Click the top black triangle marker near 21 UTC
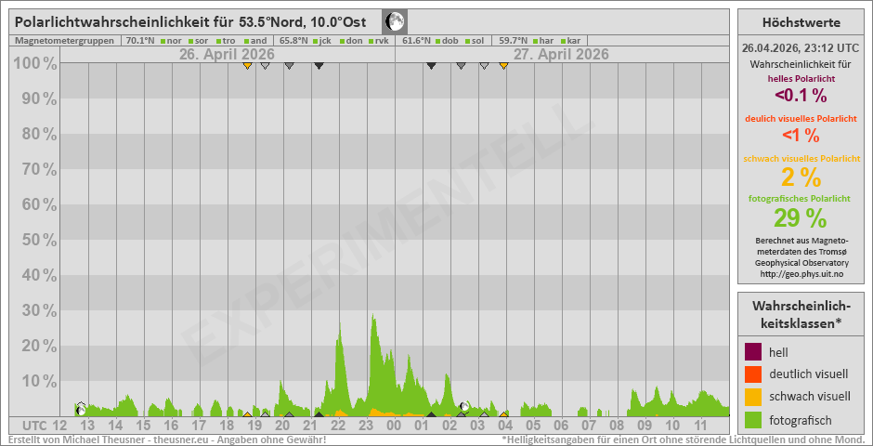Image resolution: width=873 pixels, height=446 pixels. [319, 66]
